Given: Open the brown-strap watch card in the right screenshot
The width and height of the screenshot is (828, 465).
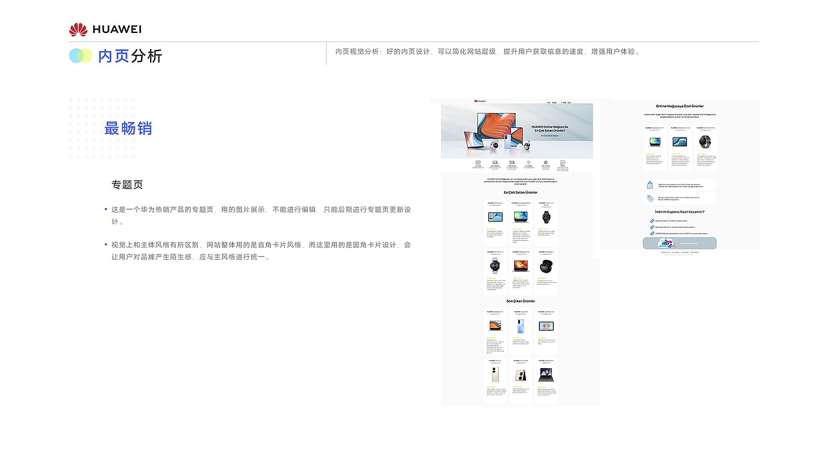Looking at the screenshot, I should tap(706, 148).
